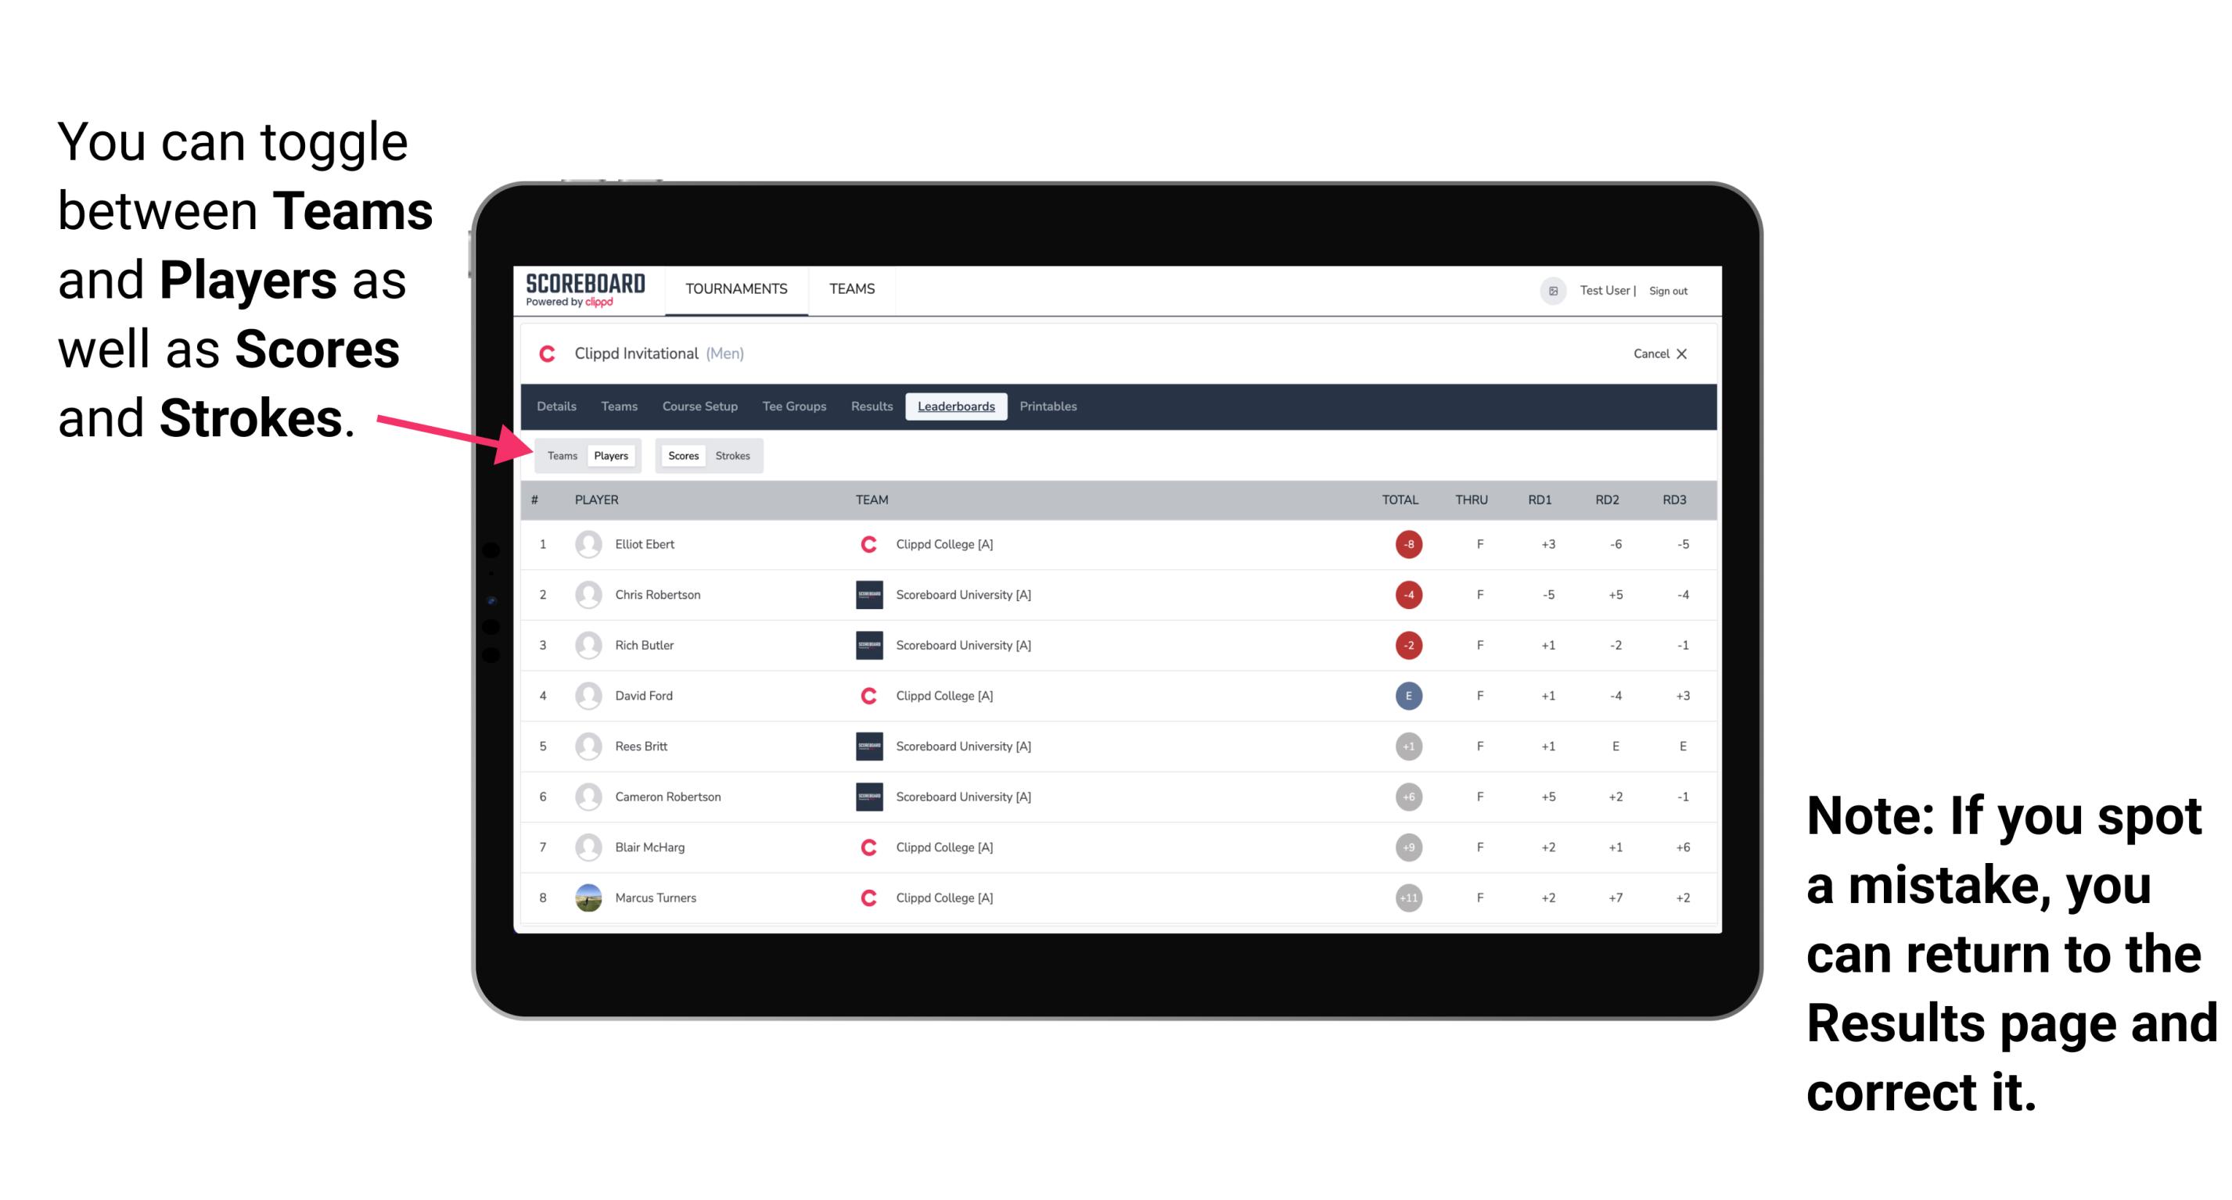Click the Elliot Ebert player avatar icon
2232x1200 pixels.
587,543
